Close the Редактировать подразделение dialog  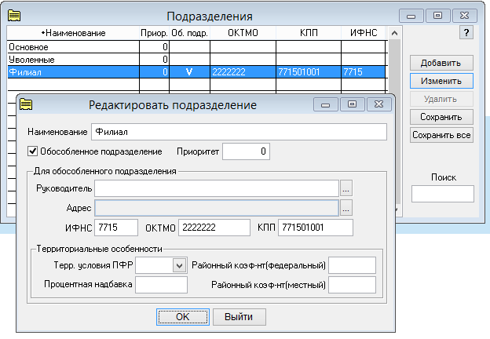point(378,104)
